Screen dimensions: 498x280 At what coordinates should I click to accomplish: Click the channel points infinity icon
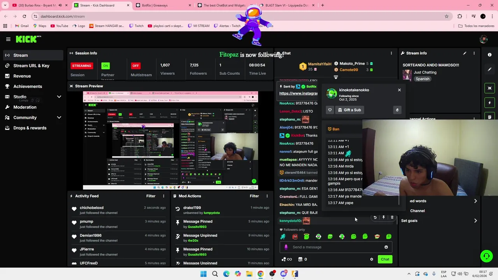click(286, 259)
